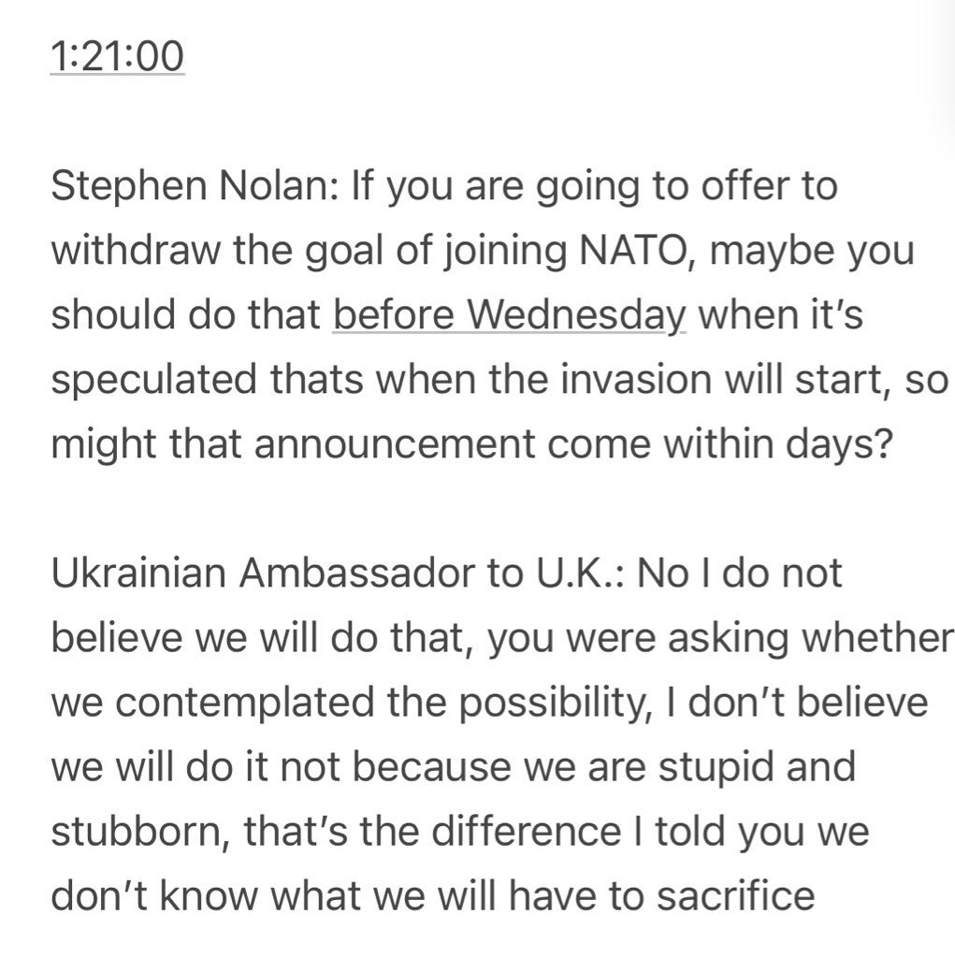Click the word "speculated"
Viewport: 955px width, 958px height.
[x=154, y=380]
